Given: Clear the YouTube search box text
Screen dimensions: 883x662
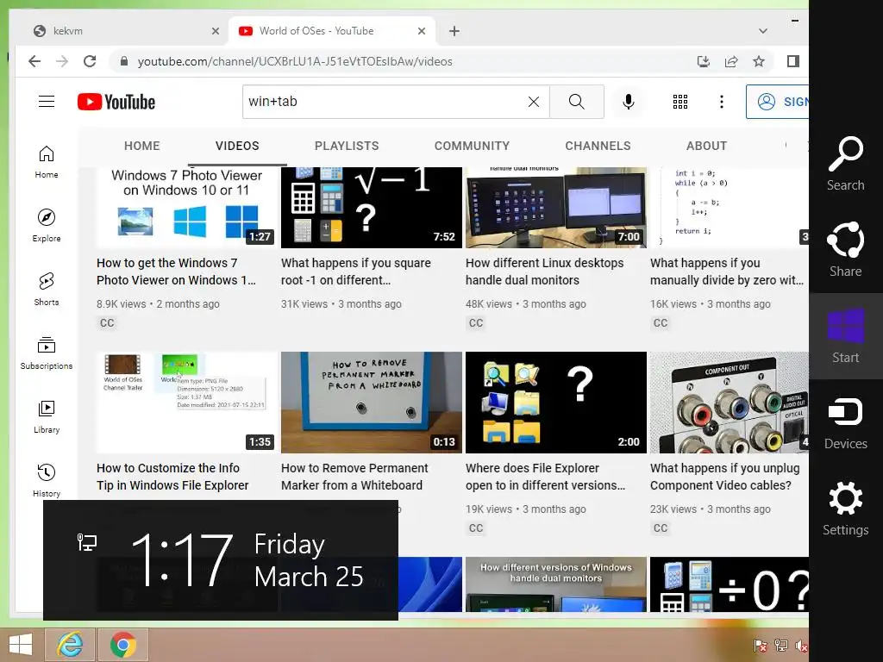Looking at the screenshot, I should pyautogui.click(x=533, y=102).
